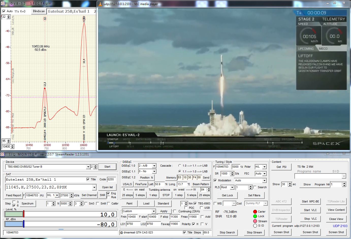Click the DVB-S2 Spectrum window icon
351x239 pixels.
click(x=3, y=3)
